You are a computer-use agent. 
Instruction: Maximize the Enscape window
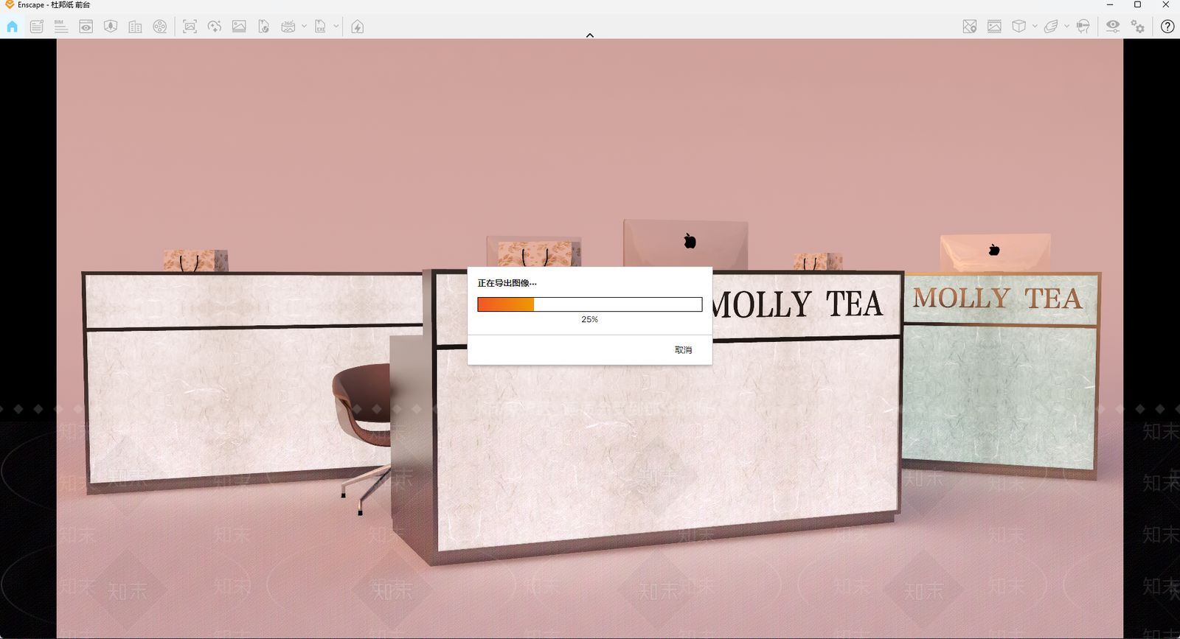tap(1138, 5)
